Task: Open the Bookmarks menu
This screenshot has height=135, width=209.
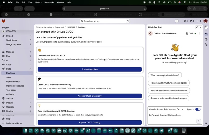Action: pyautogui.click(x=49, y=2)
